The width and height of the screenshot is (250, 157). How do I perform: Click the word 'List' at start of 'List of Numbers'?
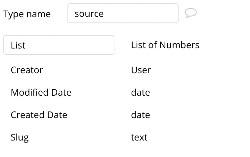[x=138, y=45]
